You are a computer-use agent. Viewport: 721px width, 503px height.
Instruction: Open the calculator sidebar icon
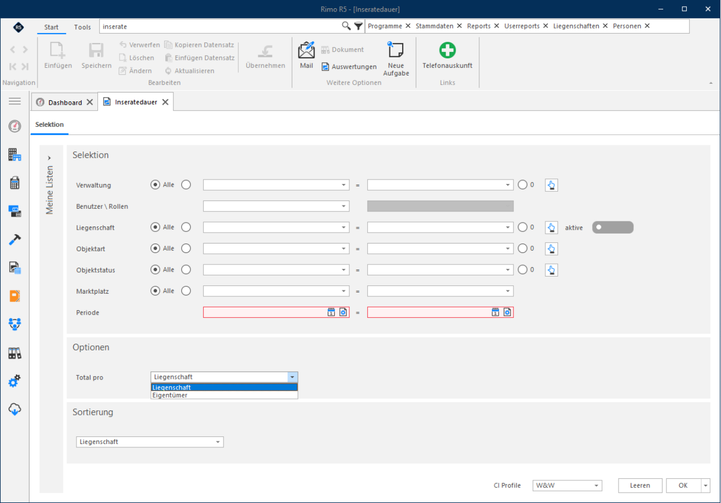15,183
